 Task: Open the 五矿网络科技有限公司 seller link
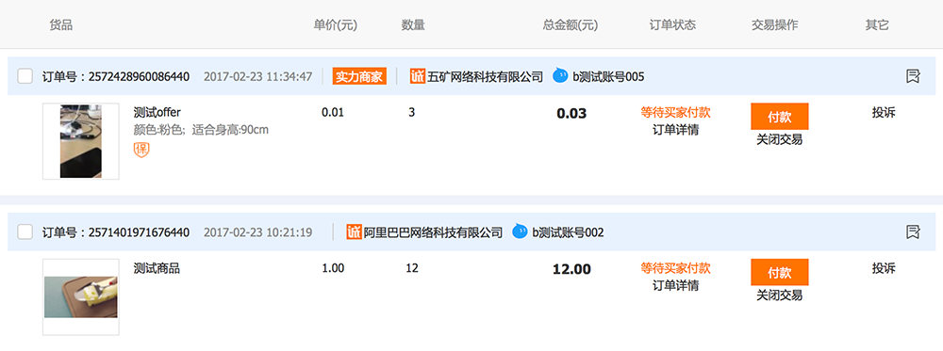[x=485, y=76]
